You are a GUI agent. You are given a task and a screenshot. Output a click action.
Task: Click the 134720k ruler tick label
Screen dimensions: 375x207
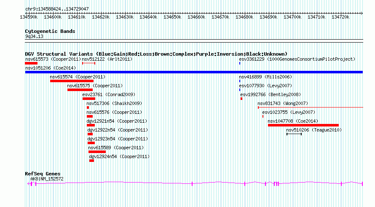pyautogui.click(x=340, y=17)
